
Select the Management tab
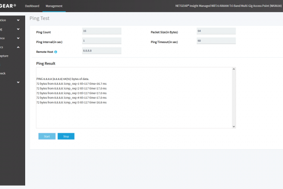click(54, 6)
